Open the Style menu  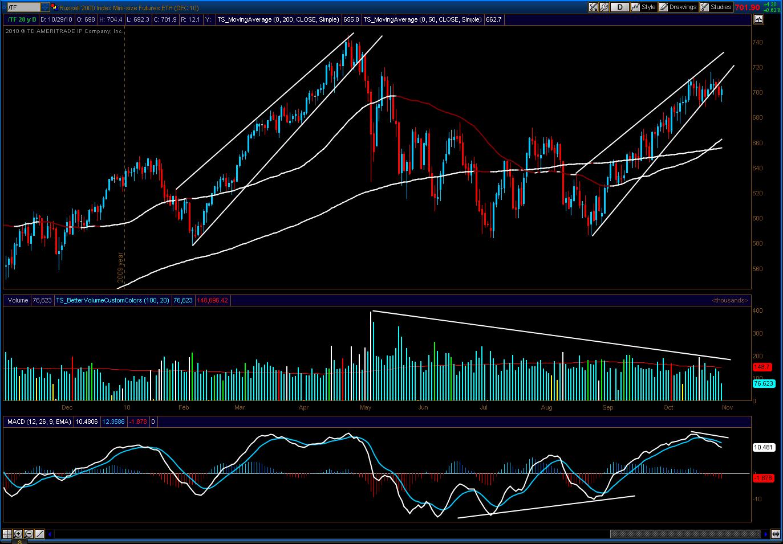click(644, 7)
